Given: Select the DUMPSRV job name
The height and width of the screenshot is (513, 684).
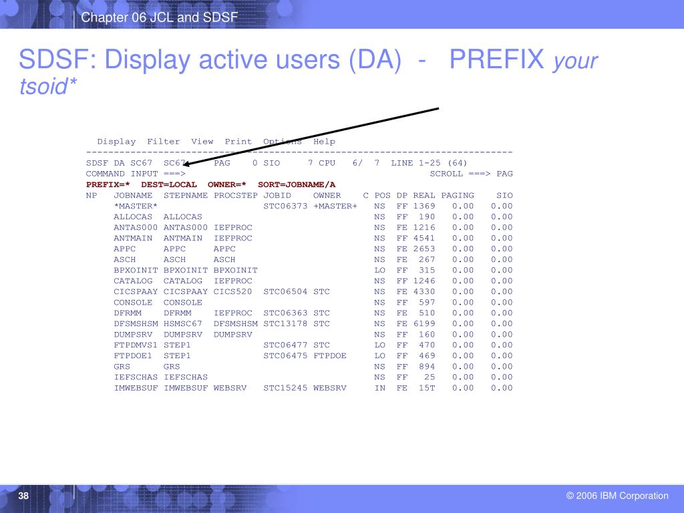Looking at the screenshot, I should pos(133,335).
